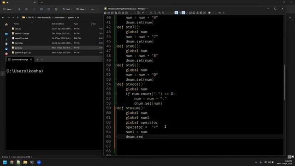The height and width of the screenshot is (166, 295).
Task: Open the See more ellipsis menu in Explorer
Action: 92,9
